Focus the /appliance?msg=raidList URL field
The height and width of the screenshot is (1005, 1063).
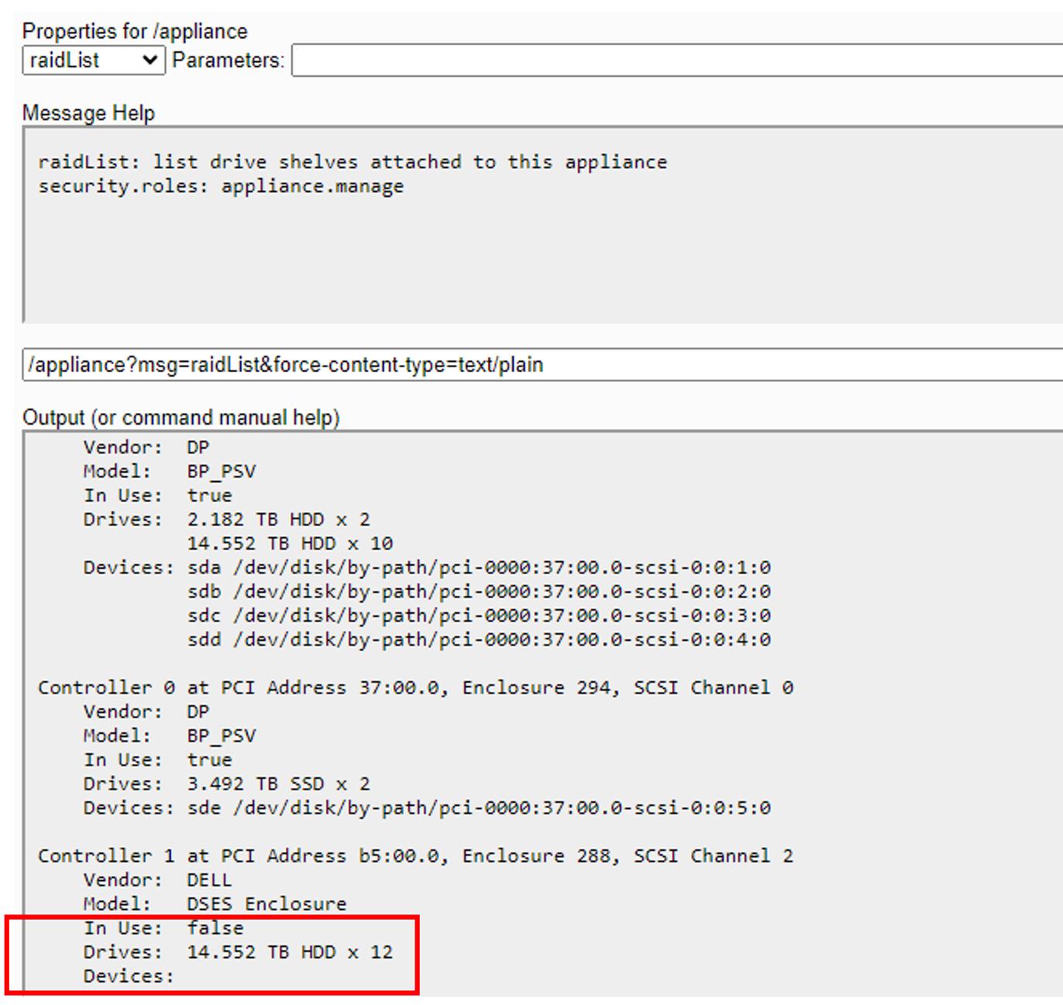point(542,365)
